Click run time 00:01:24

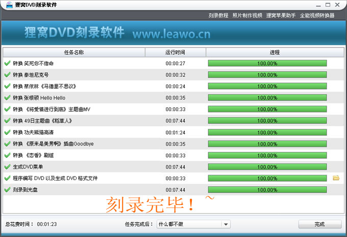176,133
